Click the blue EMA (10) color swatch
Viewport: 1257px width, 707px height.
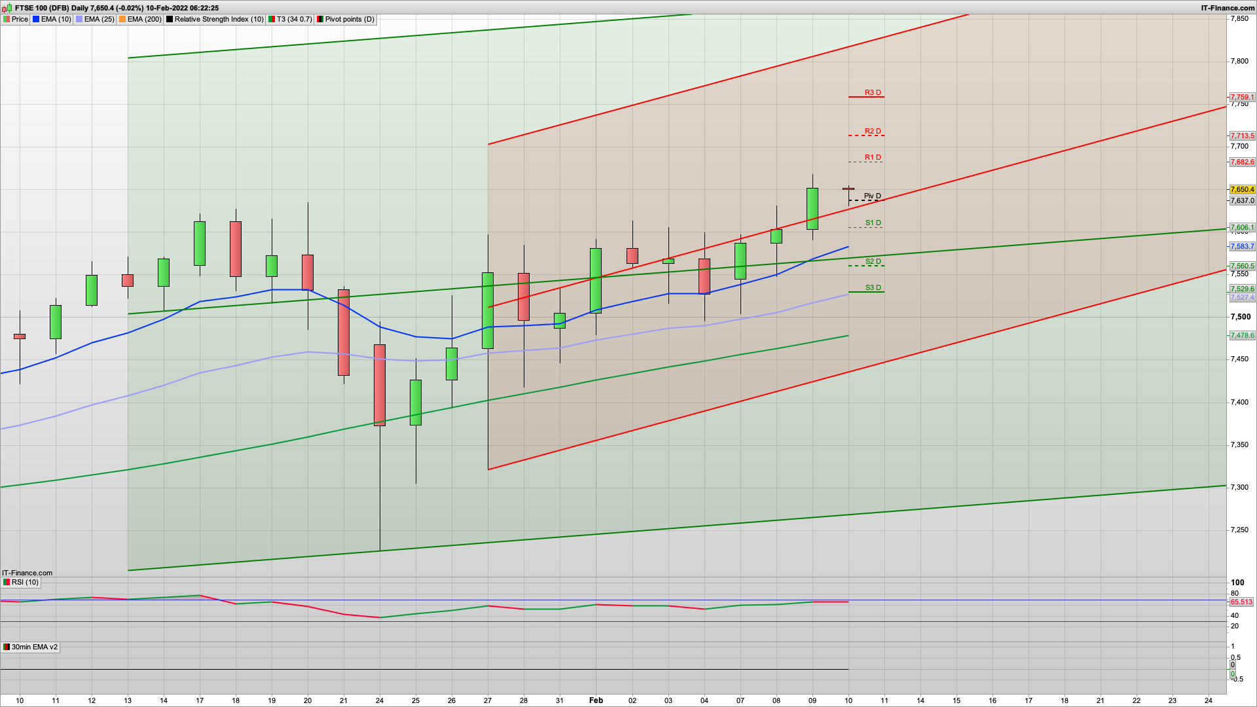36,19
